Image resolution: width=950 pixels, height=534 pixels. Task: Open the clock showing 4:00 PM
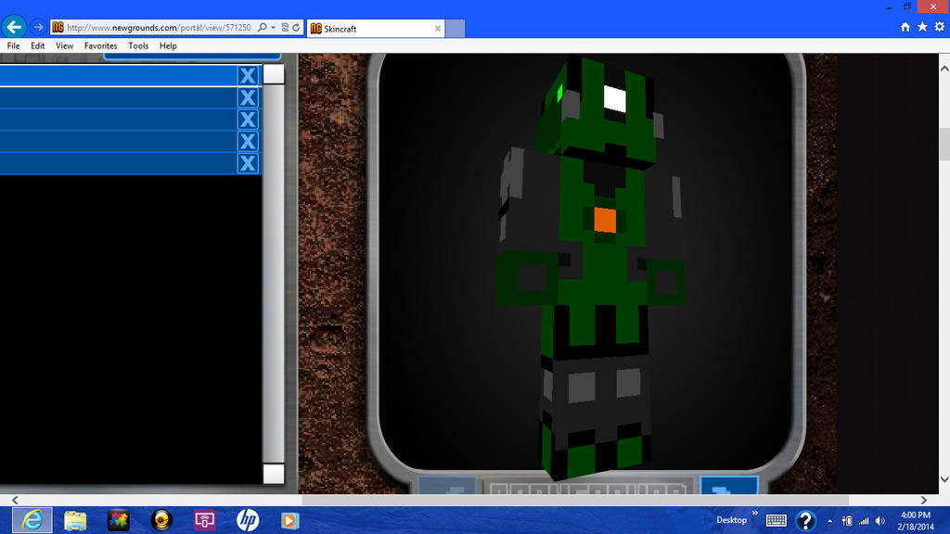click(x=916, y=521)
